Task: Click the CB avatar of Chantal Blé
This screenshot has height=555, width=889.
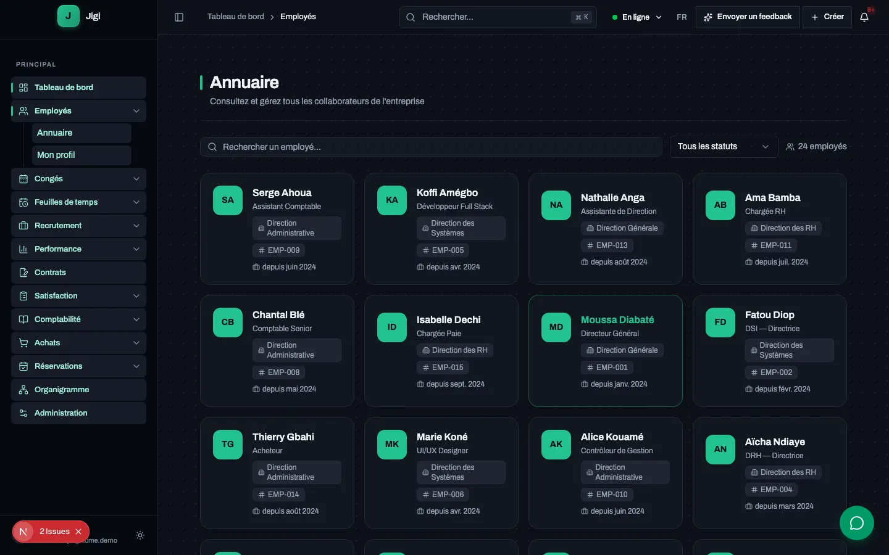Action: click(x=228, y=323)
